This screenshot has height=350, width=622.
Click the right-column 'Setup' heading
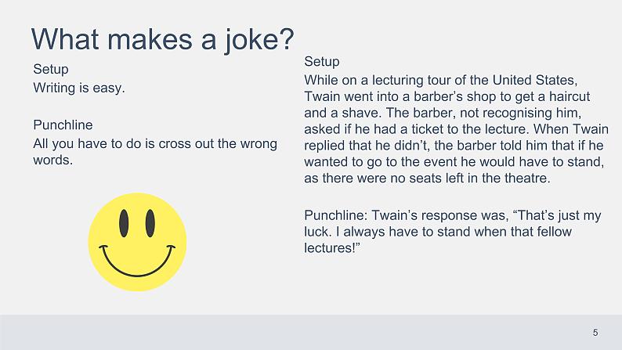[x=322, y=61]
